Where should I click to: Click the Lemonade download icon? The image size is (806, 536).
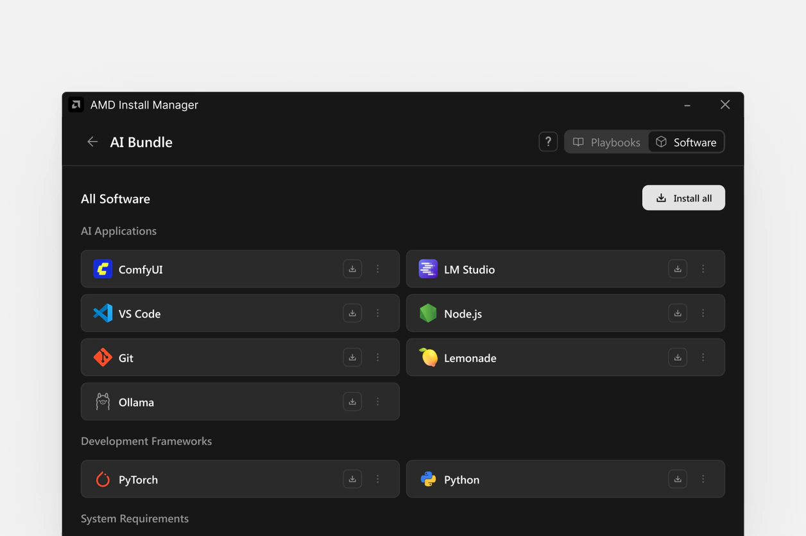point(678,358)
